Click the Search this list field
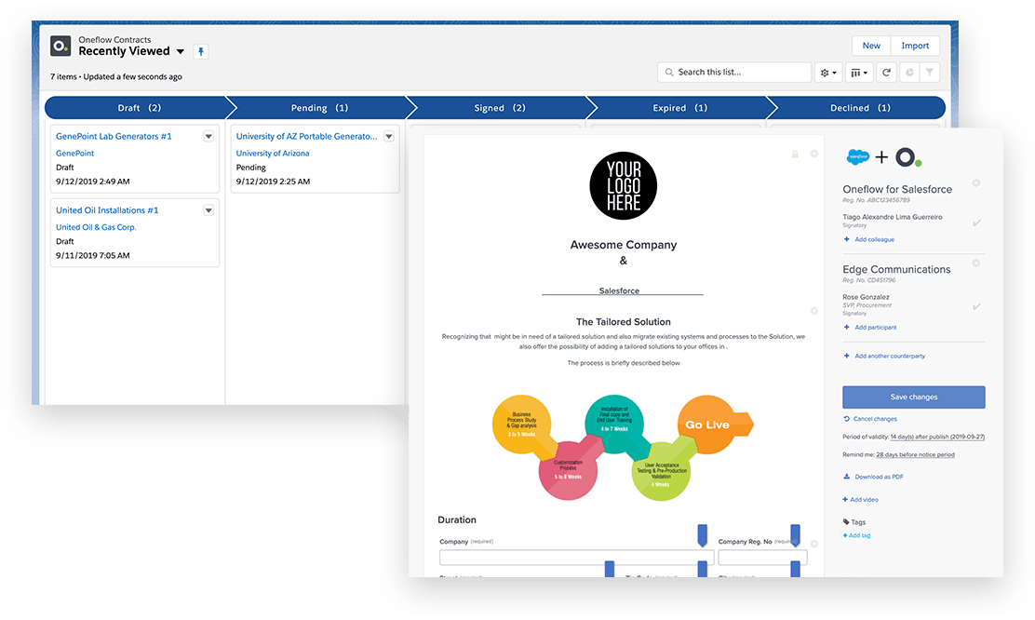 pyautogui.click(x=734, y=73)
